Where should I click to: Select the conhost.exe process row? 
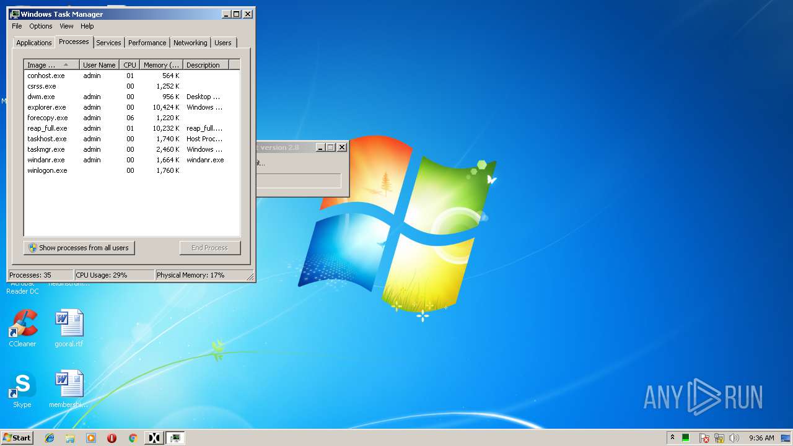click(x=131, y=76)
